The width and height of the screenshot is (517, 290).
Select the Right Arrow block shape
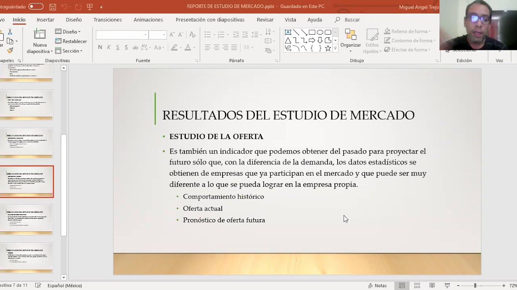[312, 40]
